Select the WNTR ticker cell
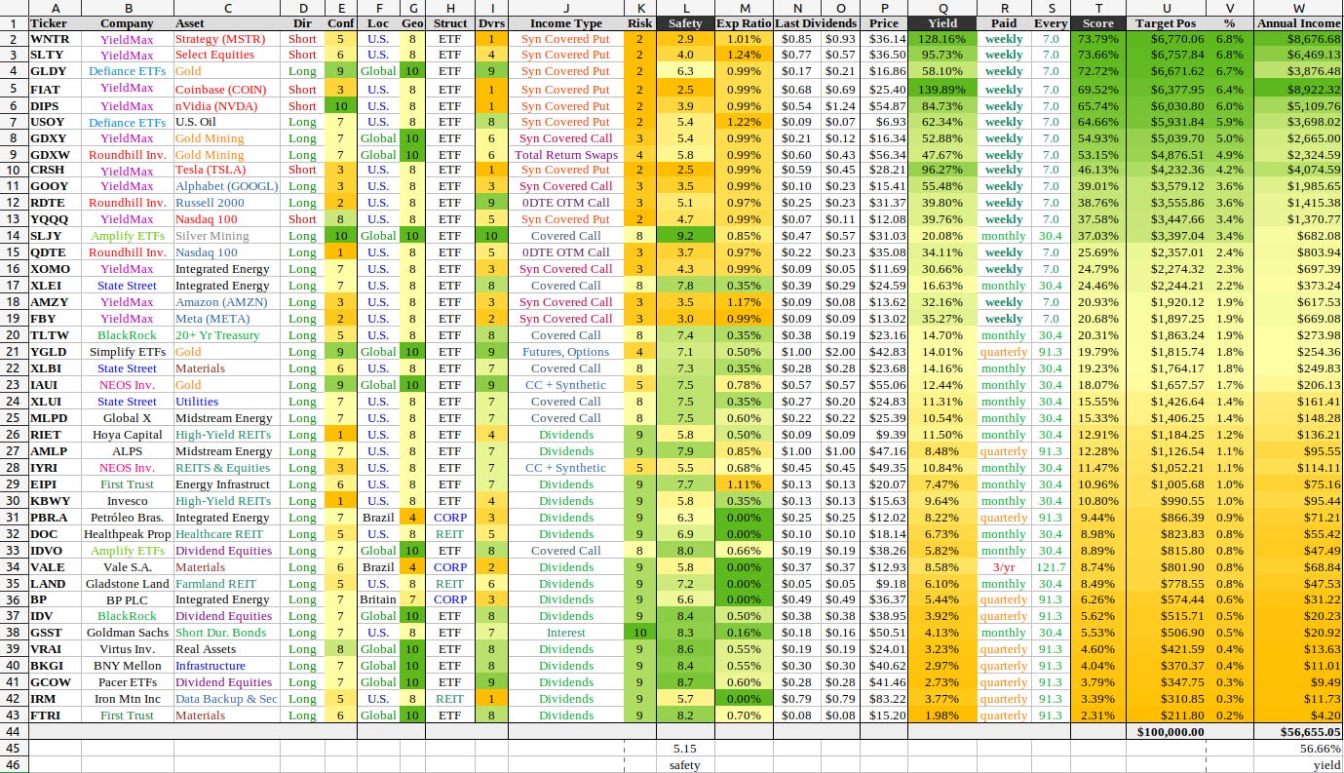1344x773 pixels. point(55,39)
